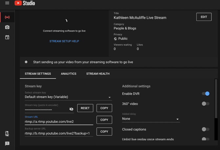Expand the Select stream key dropdown

click(68, 97)
